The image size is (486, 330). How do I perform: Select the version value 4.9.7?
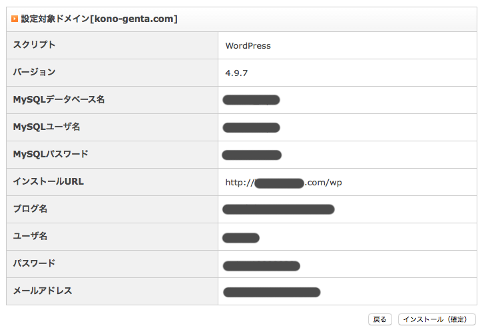(x=236, y=73)
